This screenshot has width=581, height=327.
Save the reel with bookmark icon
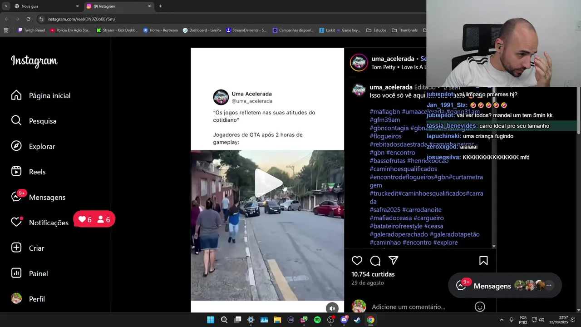click(483, 261)
